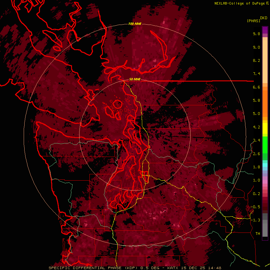Click the cyan segment of color scale

(x=265, y=165)
